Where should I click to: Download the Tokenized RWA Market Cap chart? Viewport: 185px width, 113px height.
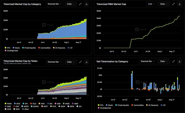coord(180,4)
